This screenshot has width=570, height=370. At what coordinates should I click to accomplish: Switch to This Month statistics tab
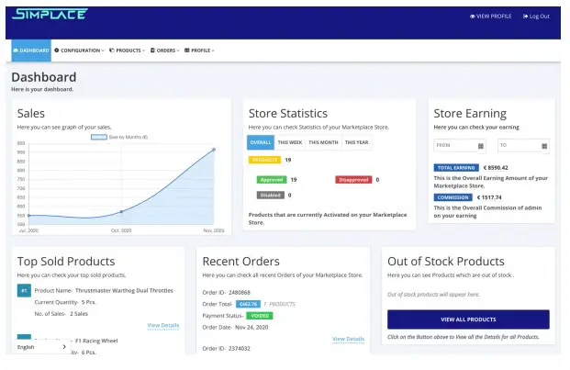[323, 142]
